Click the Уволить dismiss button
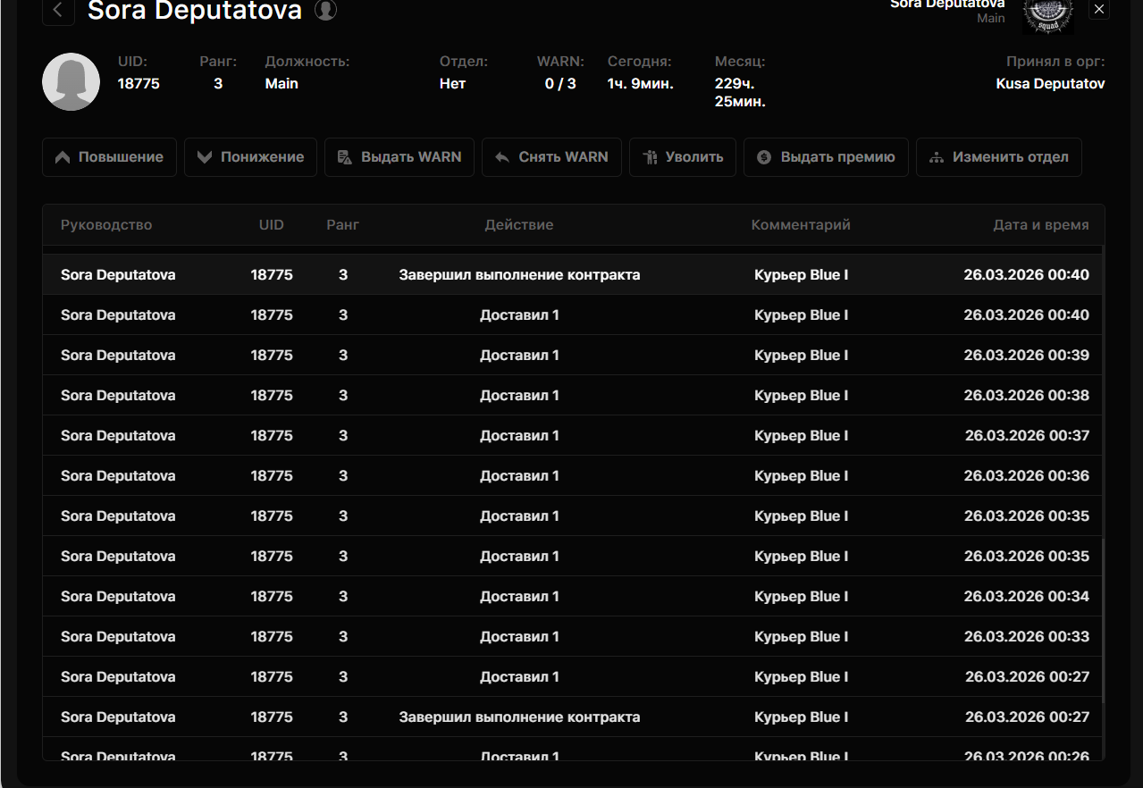The image size is (1143, 788). click(683, 157)
